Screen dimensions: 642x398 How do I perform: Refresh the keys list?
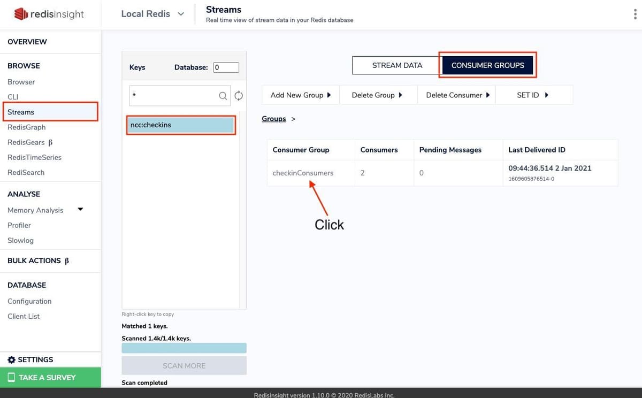coord(239,96)
